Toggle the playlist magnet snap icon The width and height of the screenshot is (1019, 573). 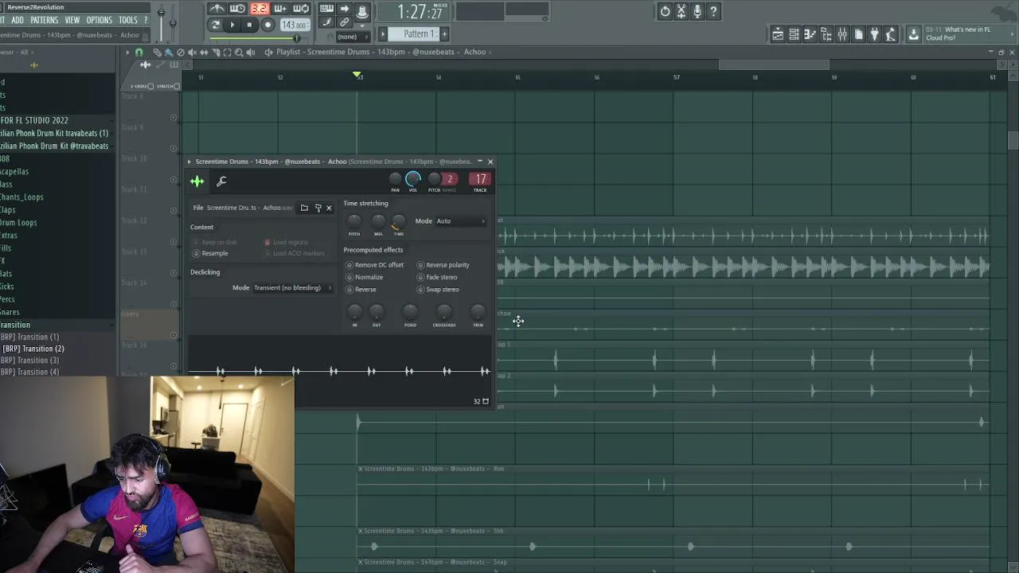coord(139,52)
